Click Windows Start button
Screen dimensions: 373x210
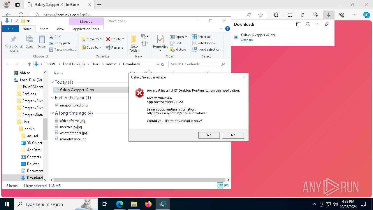coord(7,204)
